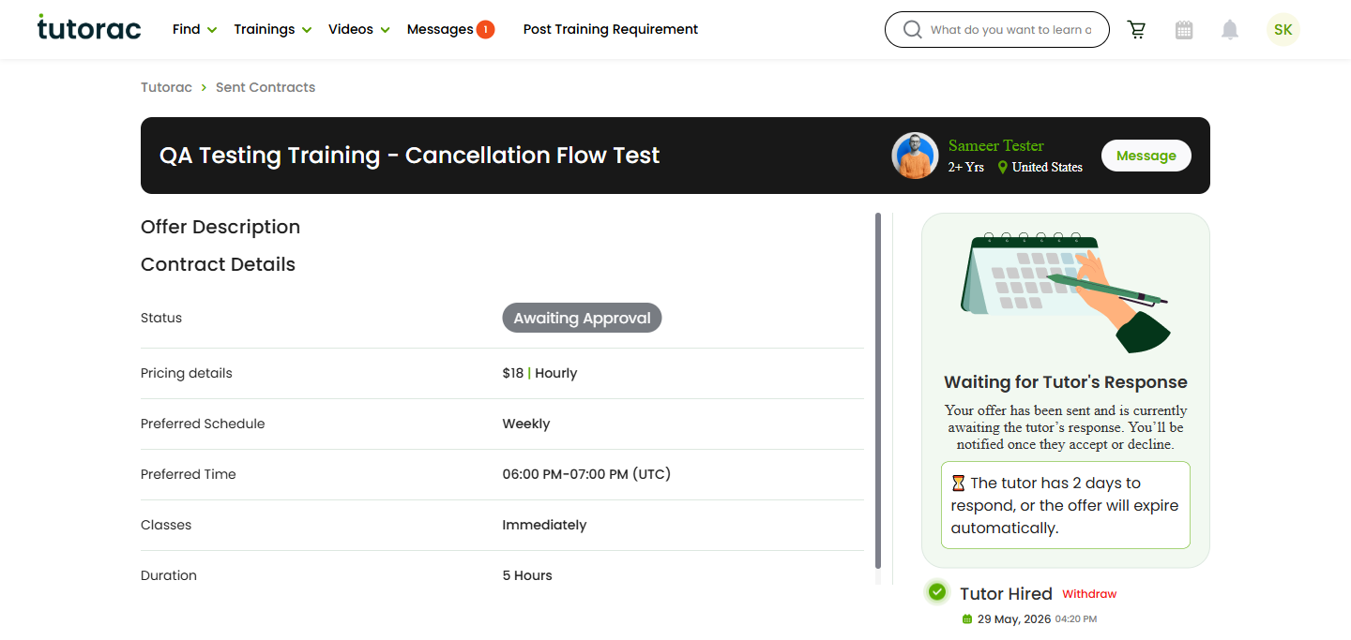Click the hourglass icon in expiry notice

958,484
